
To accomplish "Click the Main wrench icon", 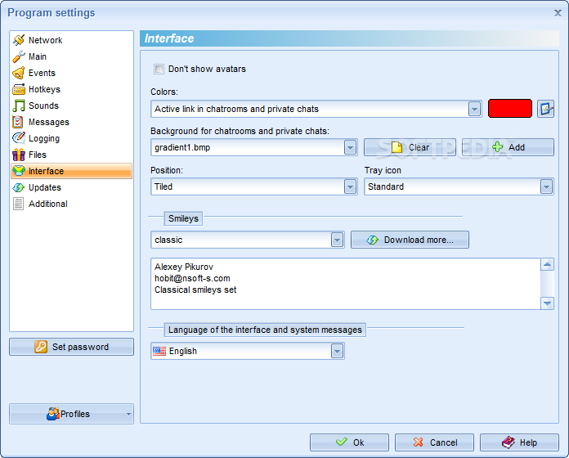I will [x=19, y=56].
